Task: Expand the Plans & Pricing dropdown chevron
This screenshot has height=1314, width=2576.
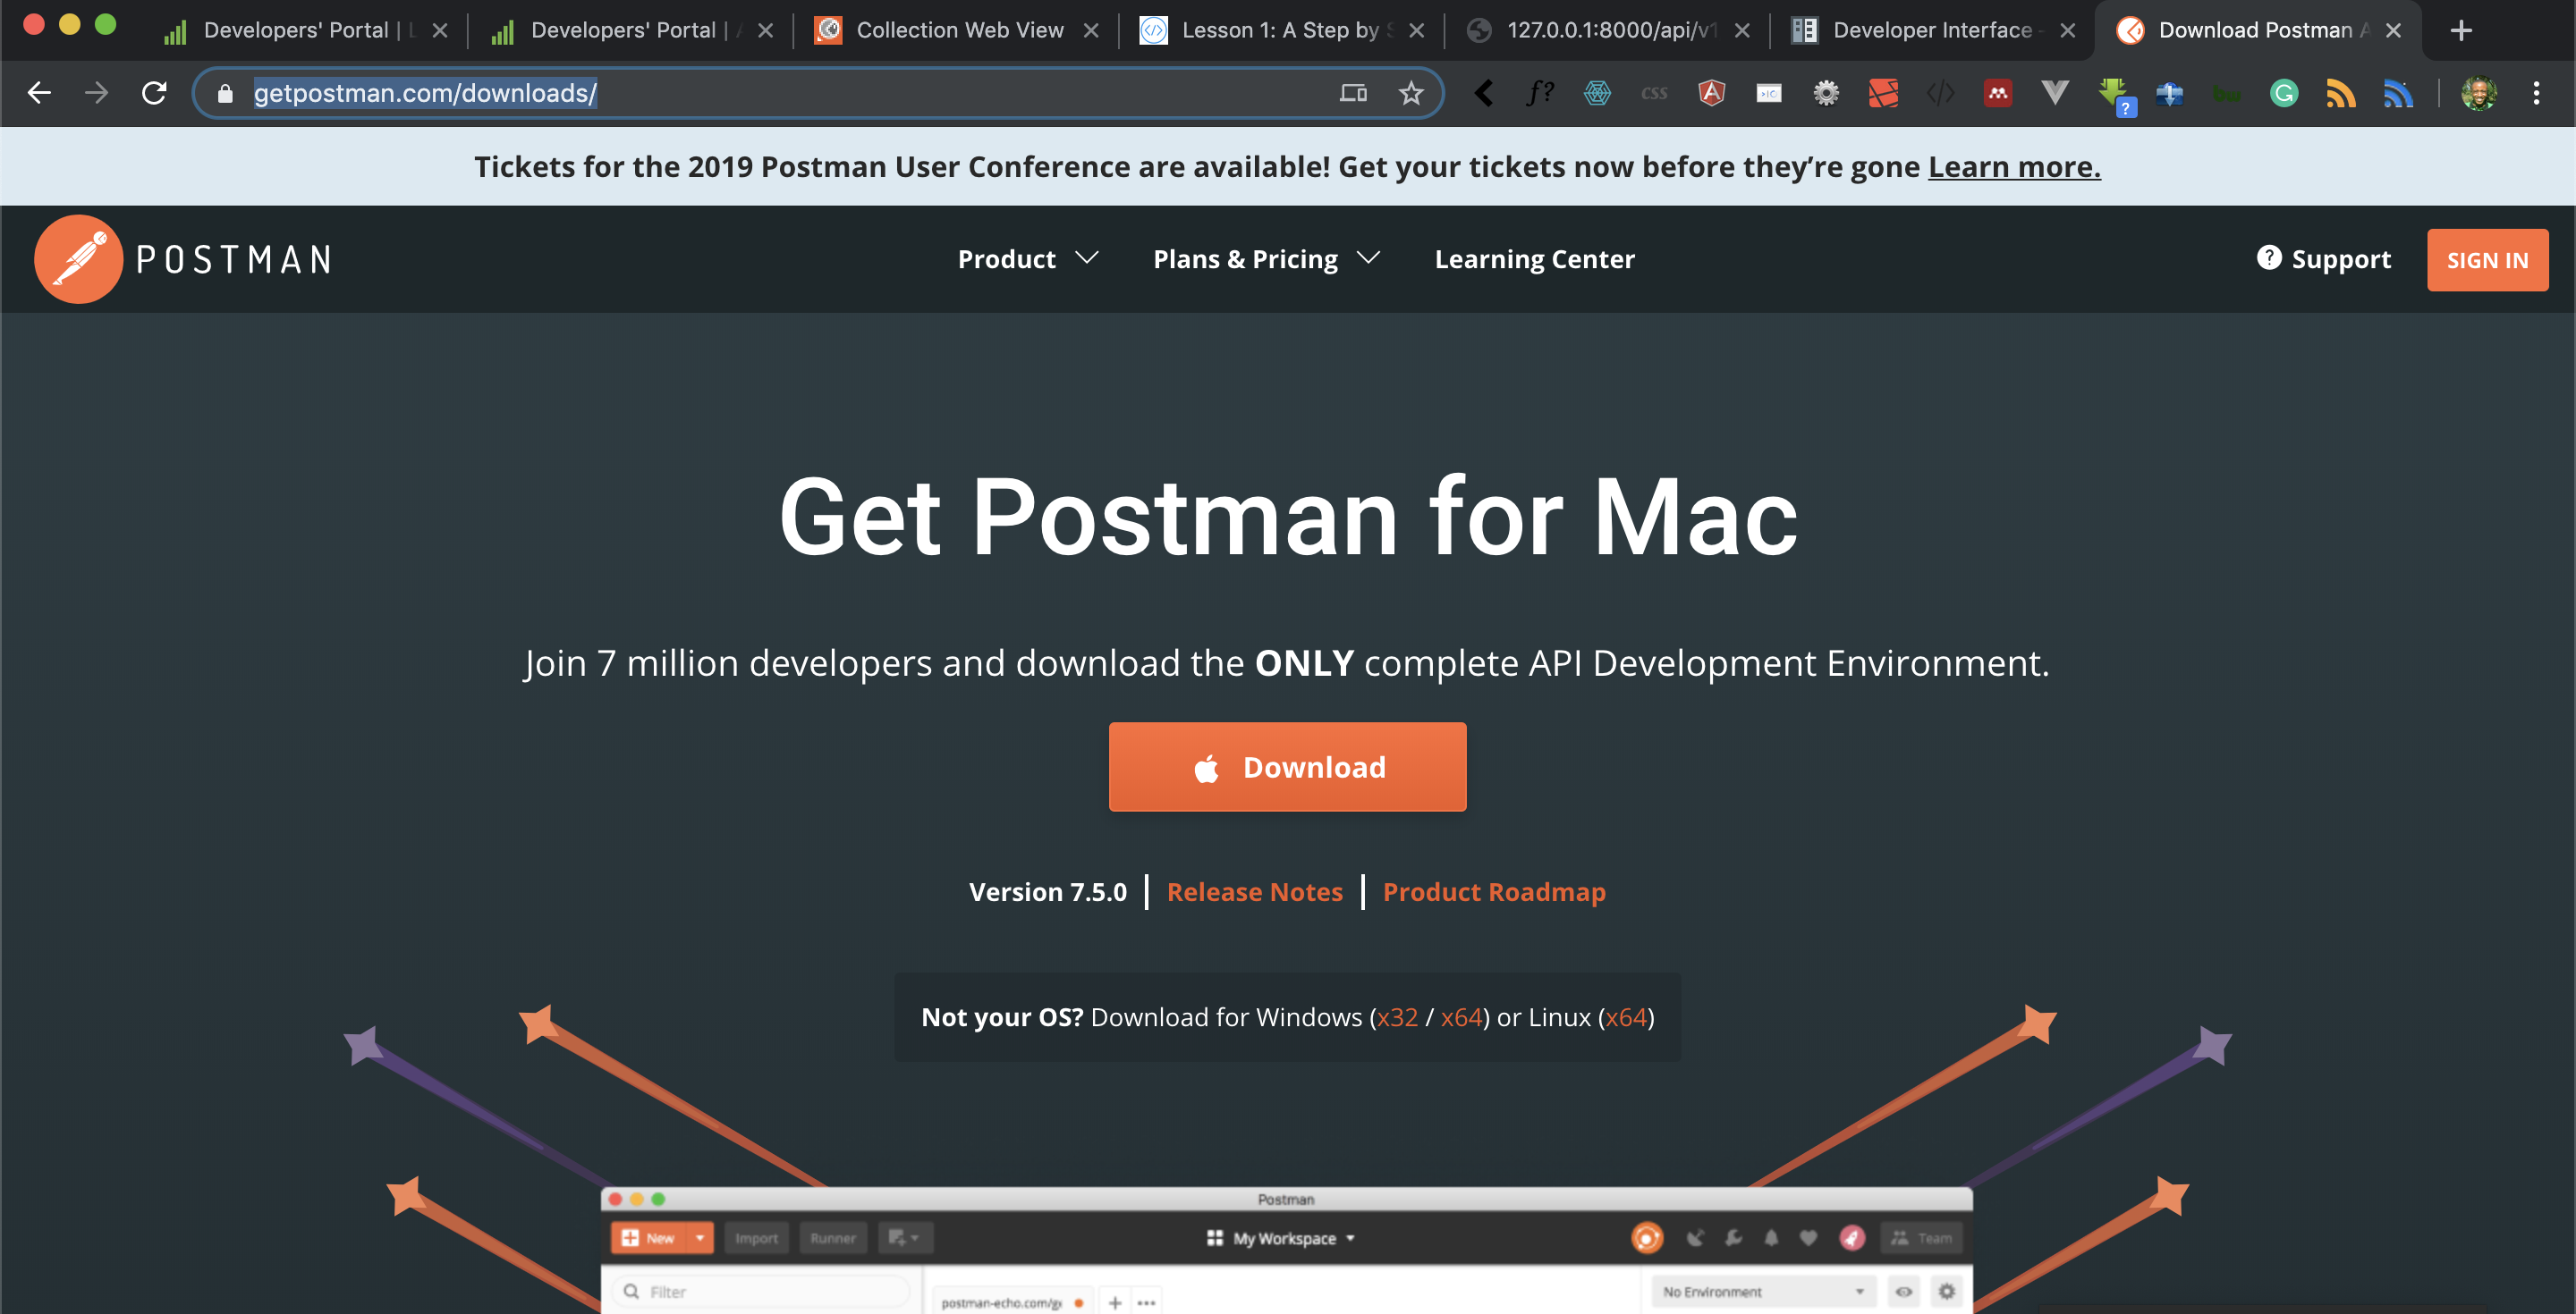Action: coord(1368,259)
